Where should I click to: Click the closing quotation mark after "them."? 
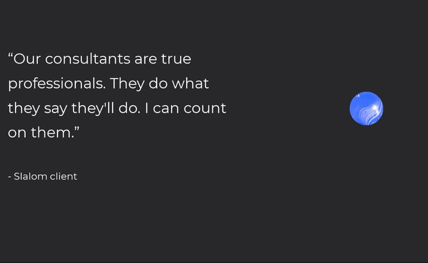pos(76,130)
